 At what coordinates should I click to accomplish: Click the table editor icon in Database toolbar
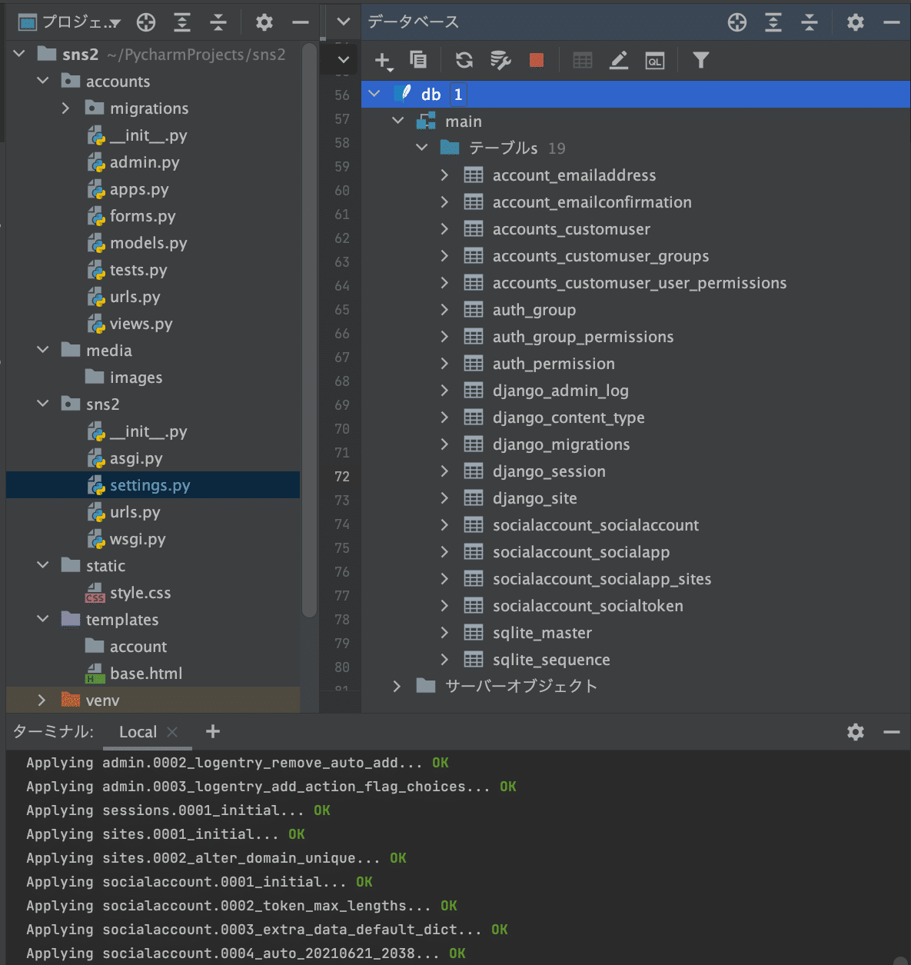(583, 60)
